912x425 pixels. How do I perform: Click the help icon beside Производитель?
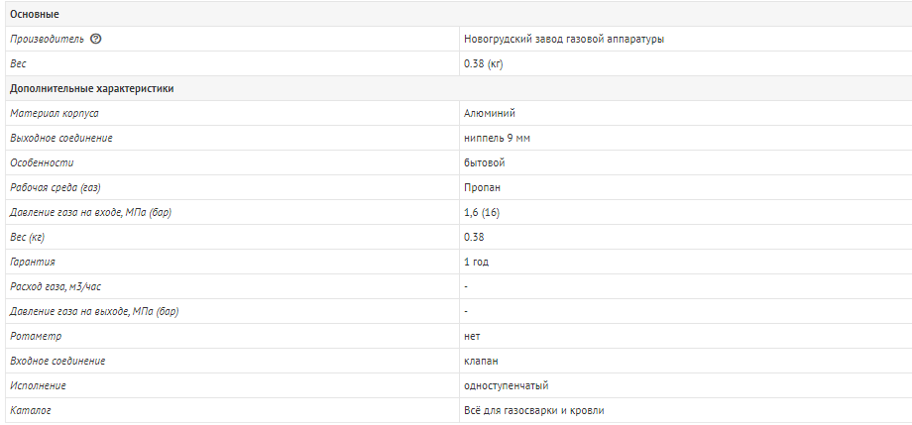(96, 39)
